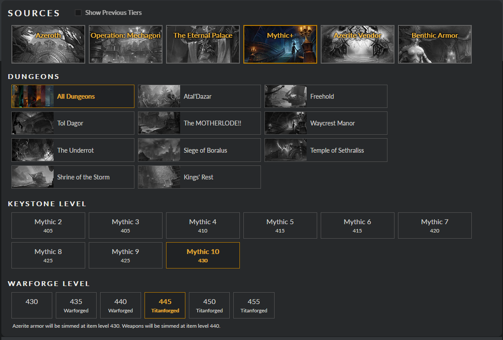This screenshot has width=503, height=340.
Task: Open the Operation: Mechagon source
Action: (125, 44)
